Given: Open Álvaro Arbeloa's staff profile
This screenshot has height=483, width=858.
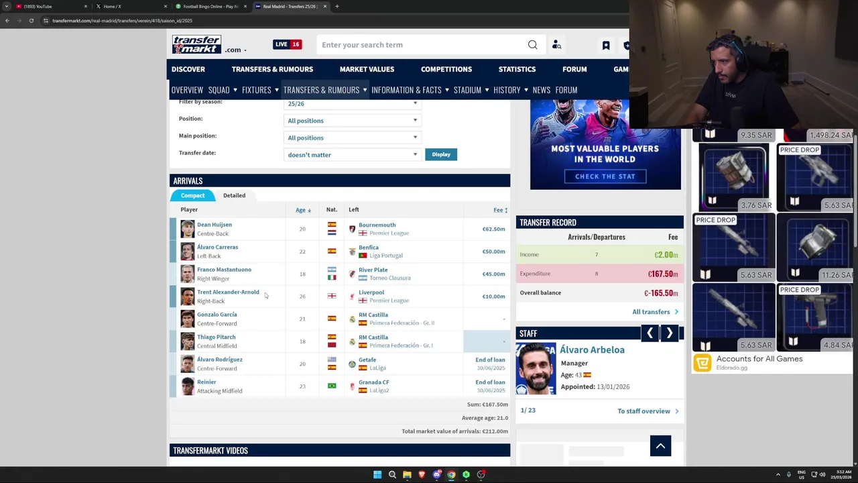Looking at the screenshot, I should 592,350.
